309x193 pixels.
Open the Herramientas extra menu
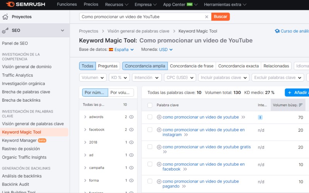coord(225,4)
